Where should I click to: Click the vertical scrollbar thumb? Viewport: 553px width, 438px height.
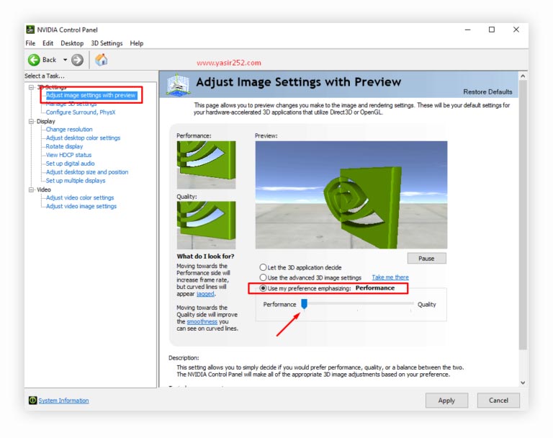coord(523,215)
